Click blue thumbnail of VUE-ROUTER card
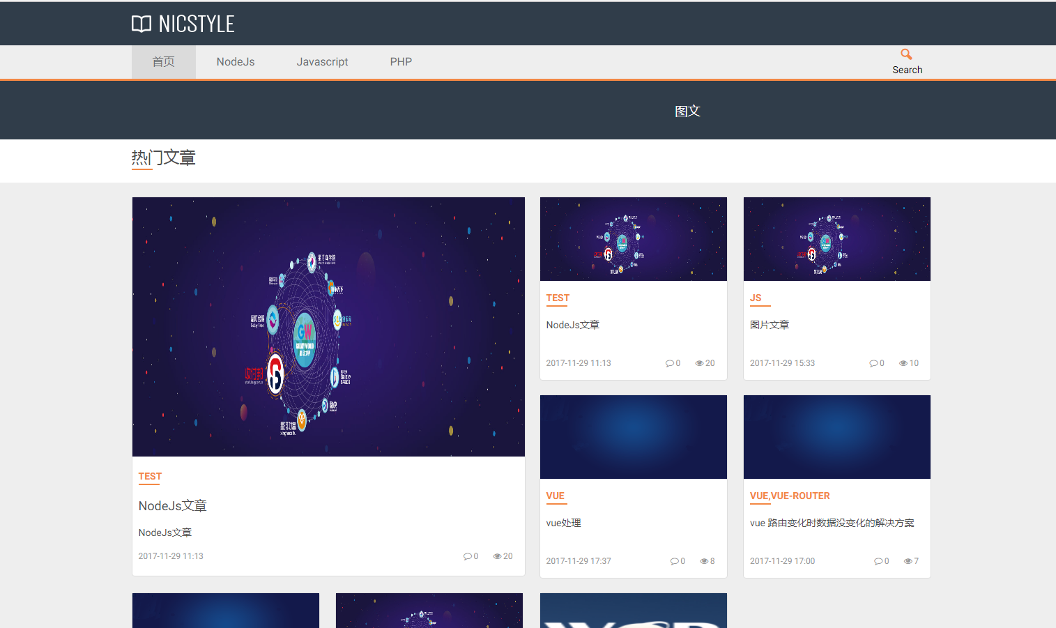The image size is (1056, 628). (x=837, y=437)
